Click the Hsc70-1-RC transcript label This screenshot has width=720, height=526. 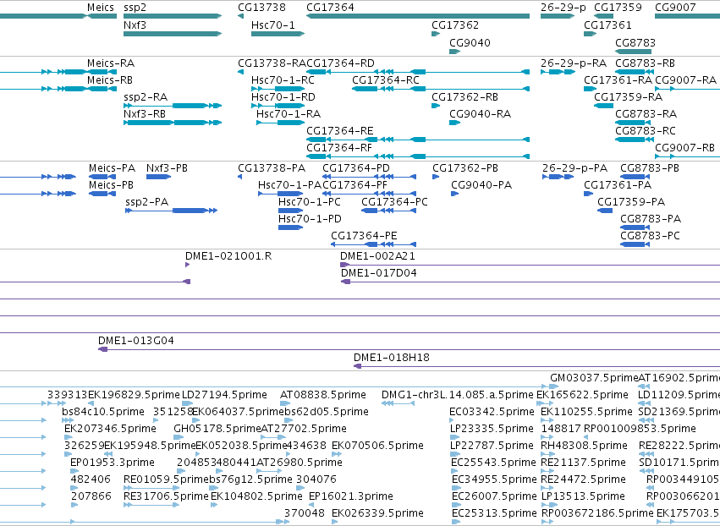283,79
